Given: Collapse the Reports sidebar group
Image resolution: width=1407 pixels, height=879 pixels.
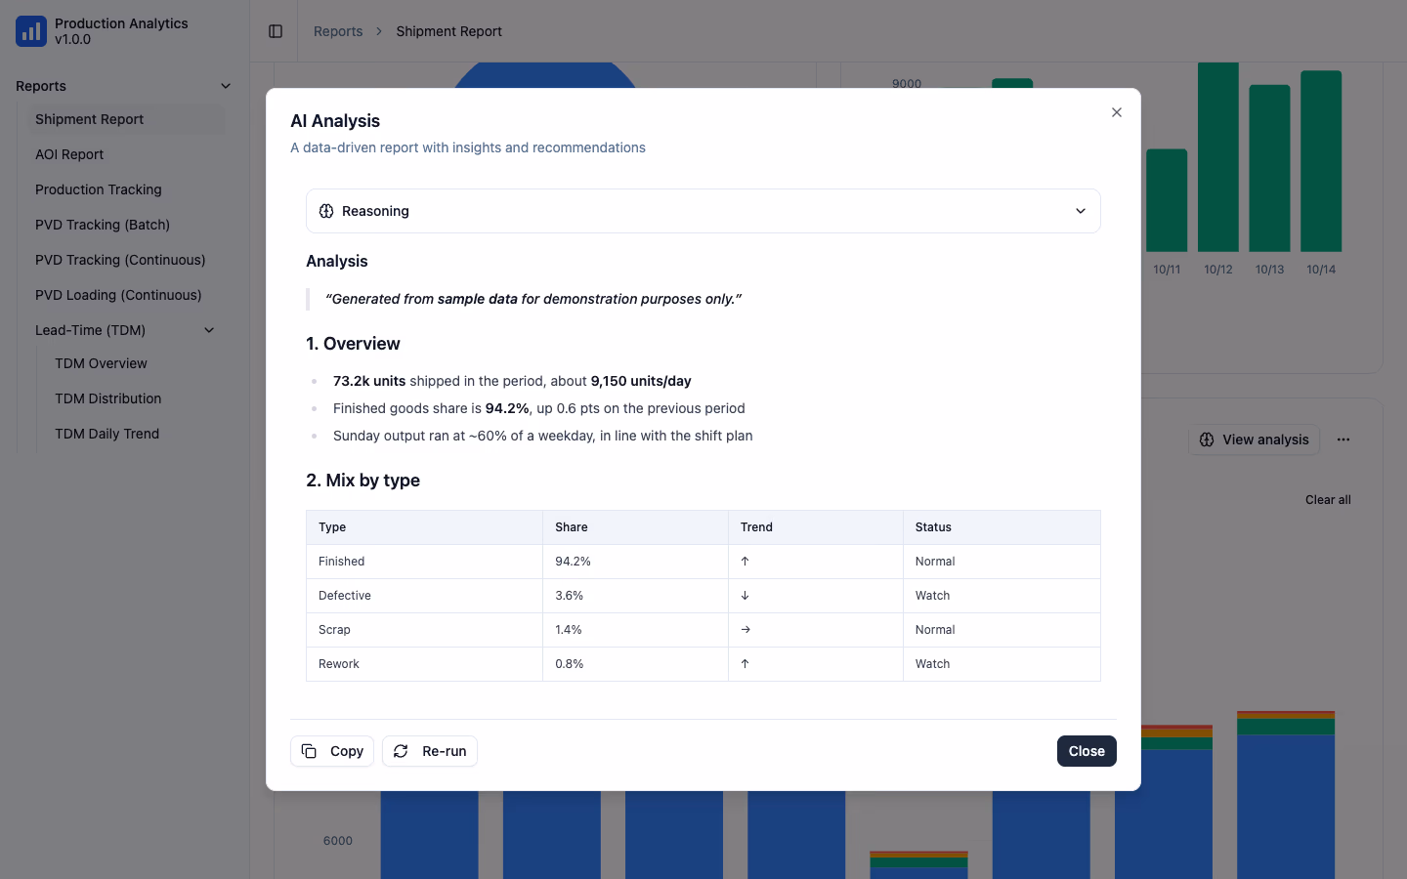Looking at the screenshot, I should pos(226,86).
